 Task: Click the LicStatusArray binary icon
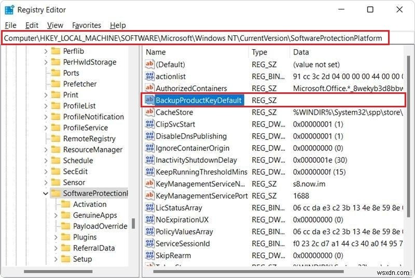point(149,207)
